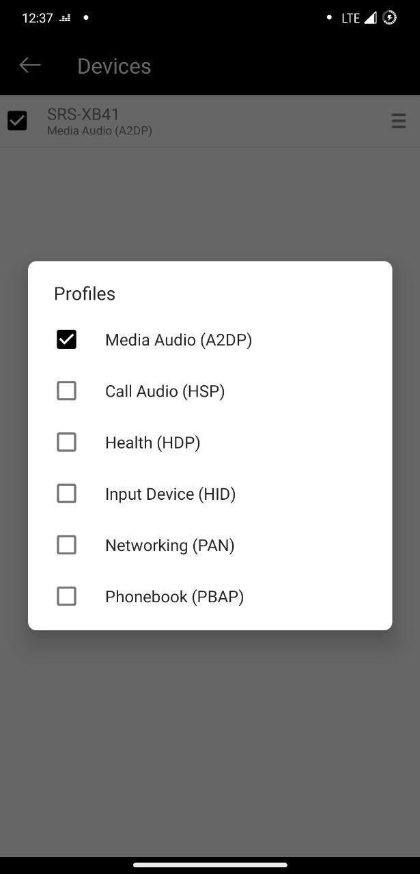
Task: Tap the LTE signal indicator in the status bar
Action: coord(359,18)
